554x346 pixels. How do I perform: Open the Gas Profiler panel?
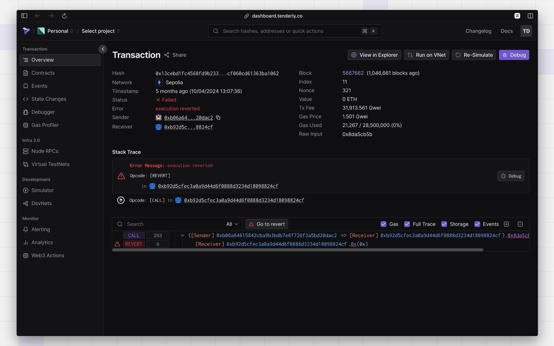45,125
